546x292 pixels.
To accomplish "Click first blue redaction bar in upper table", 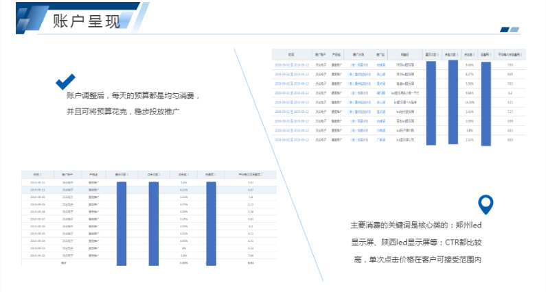I will pyautogui.click(x=431, y=103).
